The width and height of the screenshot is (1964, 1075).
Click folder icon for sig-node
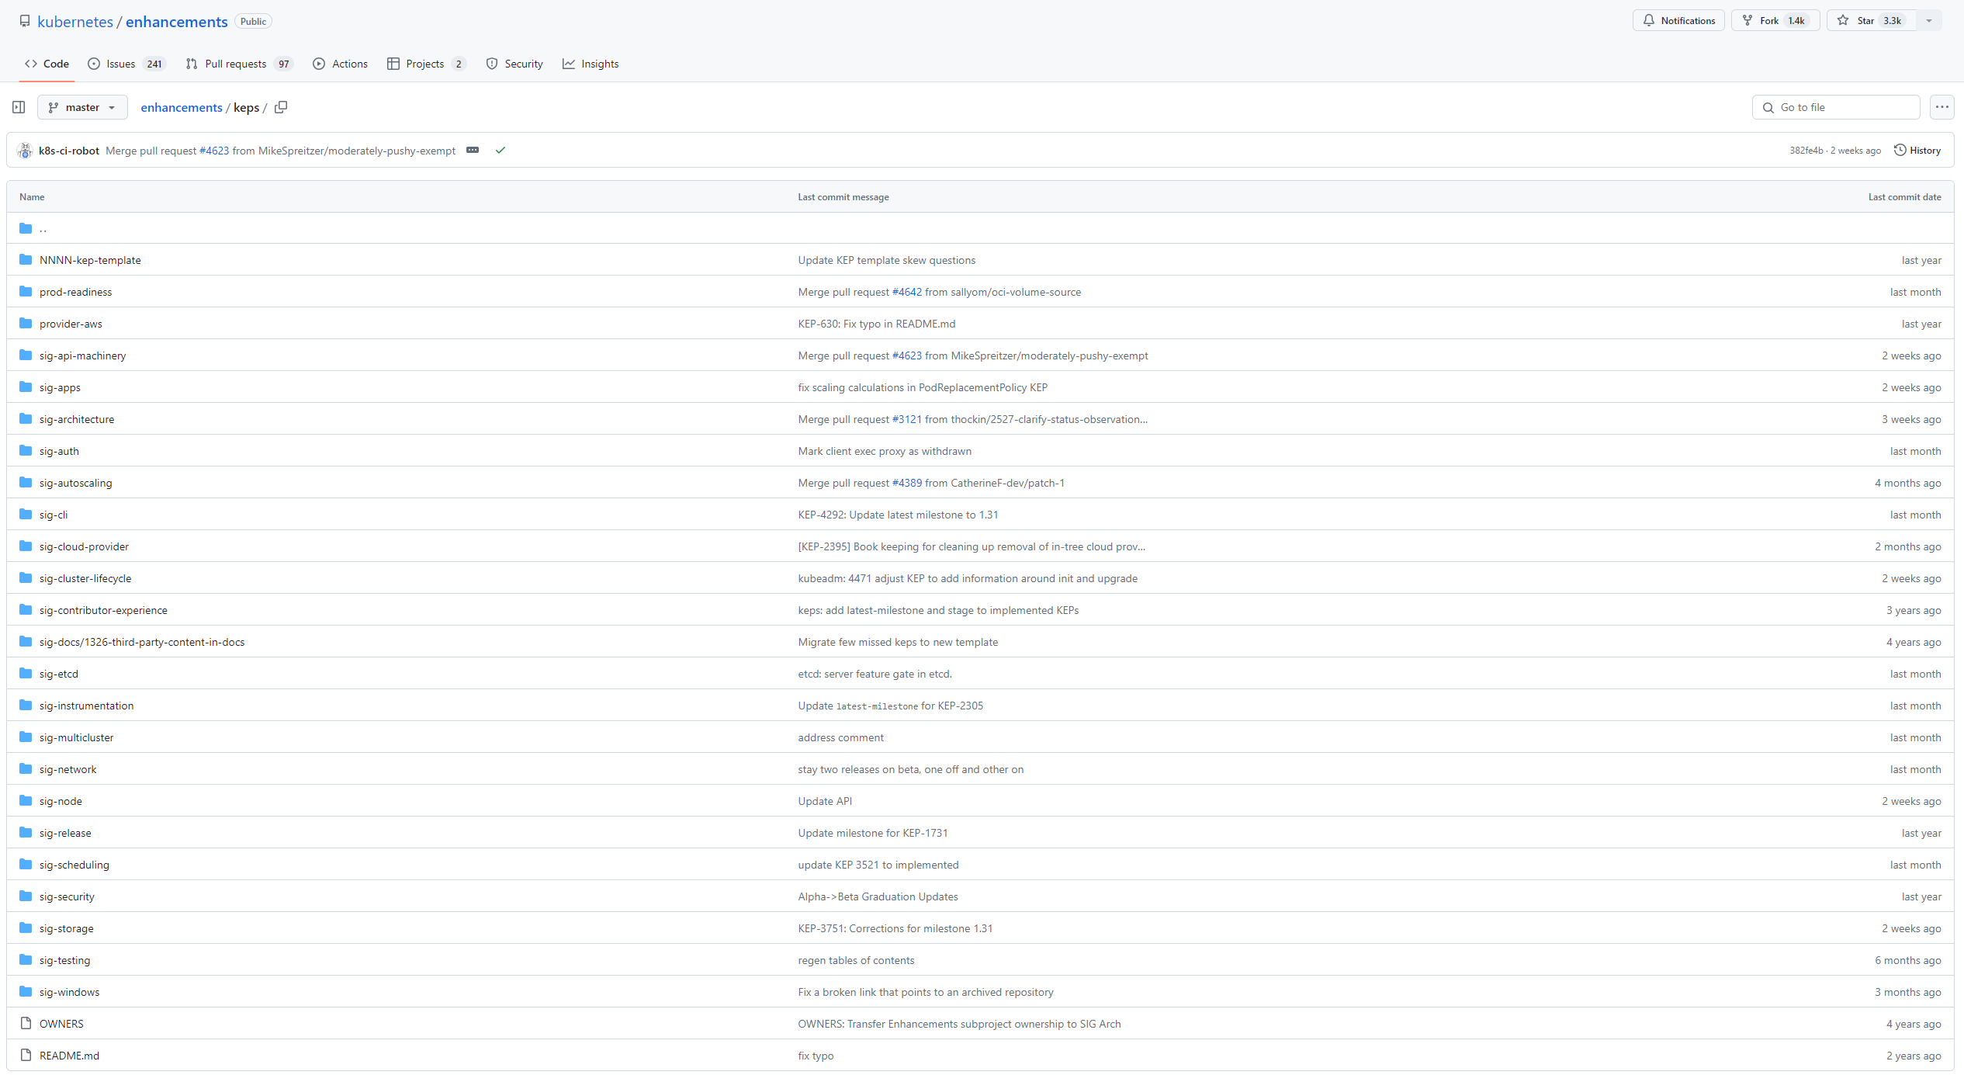(x=26, y=801)
